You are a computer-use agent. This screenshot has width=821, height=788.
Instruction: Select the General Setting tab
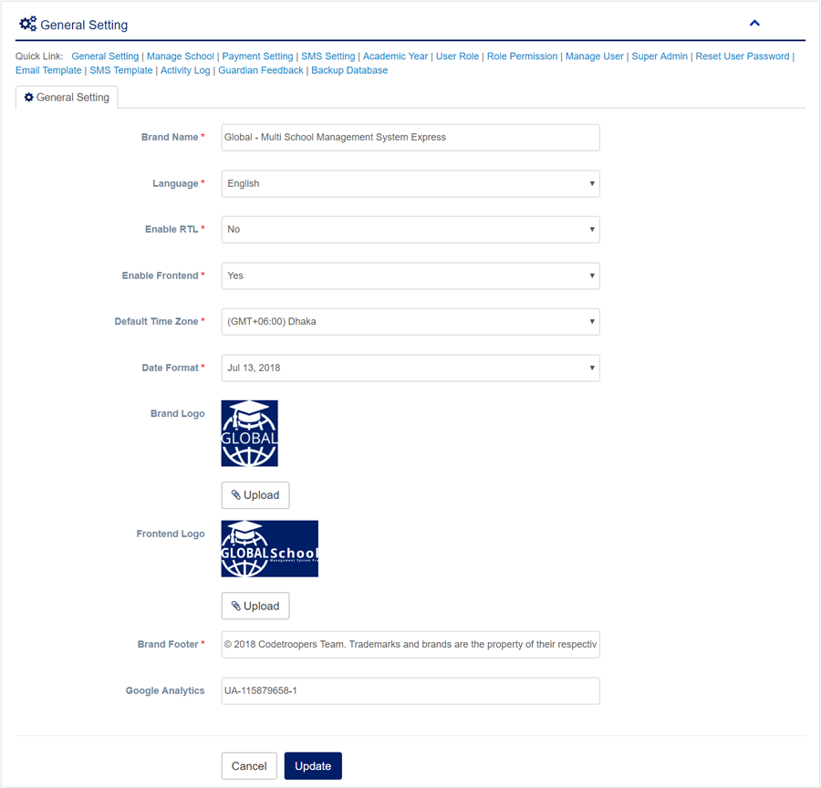point(67,98)
